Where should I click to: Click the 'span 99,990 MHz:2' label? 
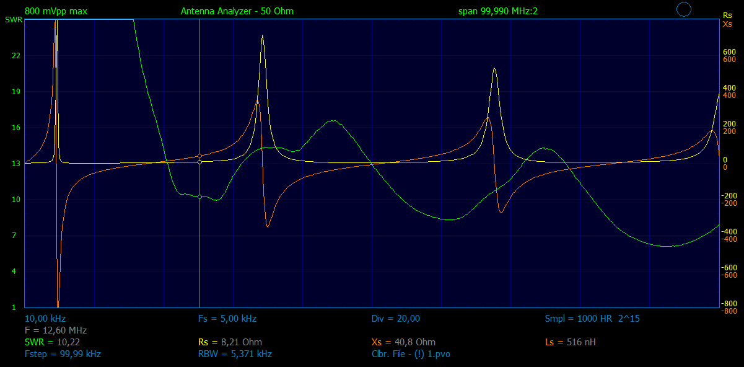[498, 11]
